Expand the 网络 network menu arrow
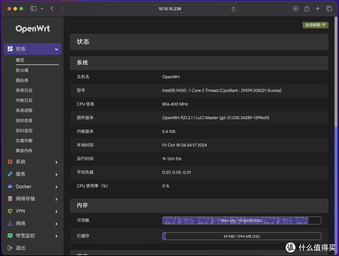 pos(56,224)
